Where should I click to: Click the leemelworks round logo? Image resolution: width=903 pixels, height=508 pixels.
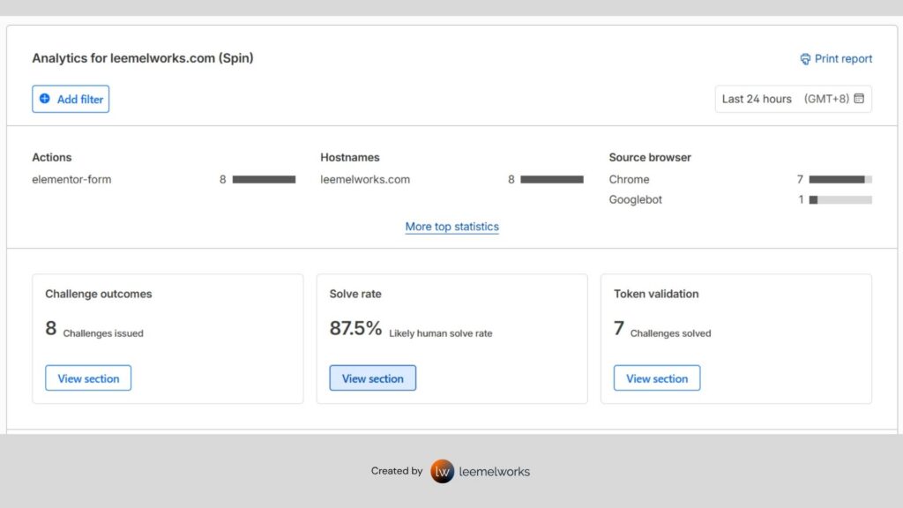pyautogui.click(x=443, y=471)
